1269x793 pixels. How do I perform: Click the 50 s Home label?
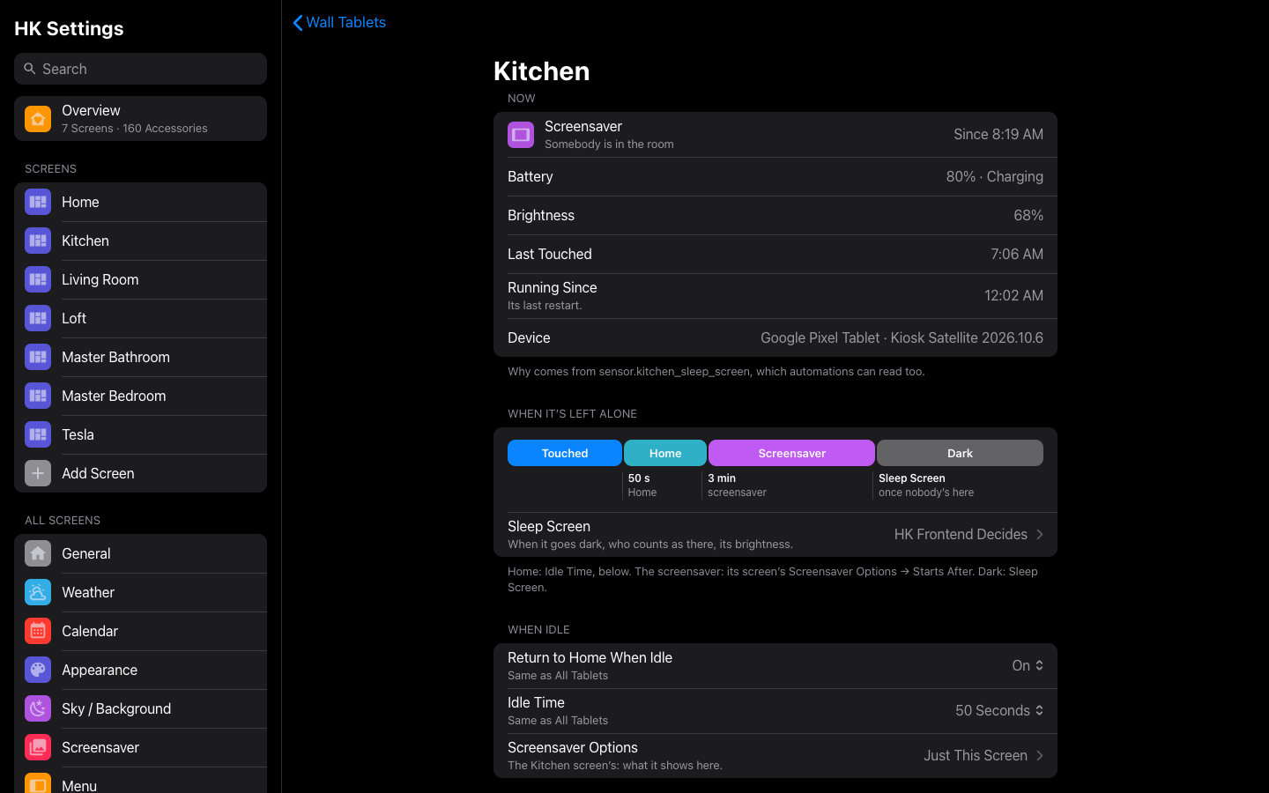642,485
